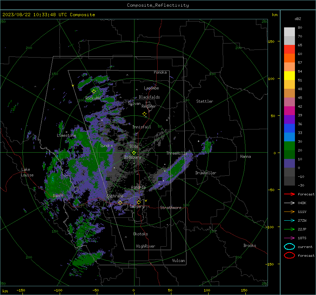Image resolution: width=316 pixels, height=295 pixels.
Task: Click the Airdrie city label
Action: 138,187
